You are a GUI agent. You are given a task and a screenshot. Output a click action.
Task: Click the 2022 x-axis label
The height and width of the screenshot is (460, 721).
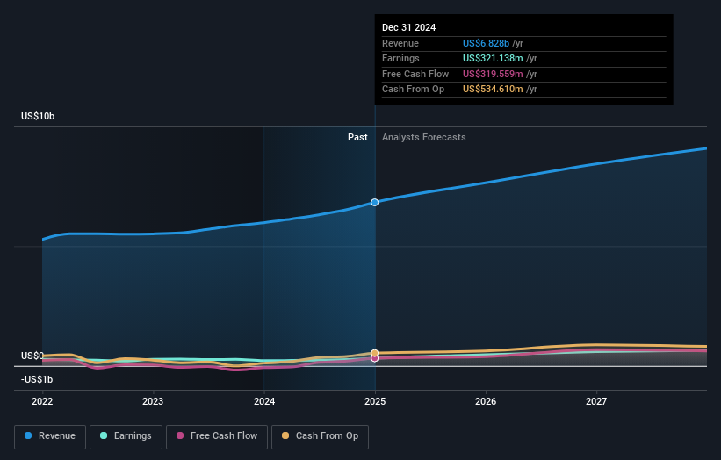42,401
